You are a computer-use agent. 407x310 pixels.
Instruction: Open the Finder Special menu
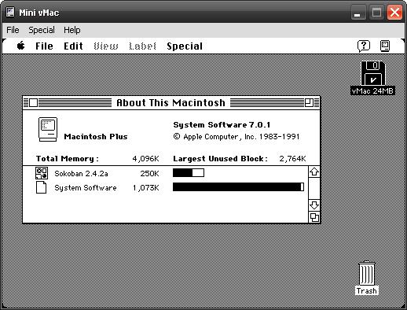185,46
